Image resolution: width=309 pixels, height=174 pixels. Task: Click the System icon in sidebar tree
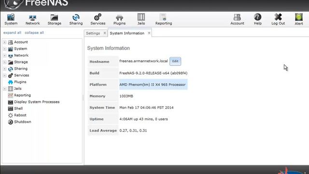pyautogui.click(x=11, y=49)
